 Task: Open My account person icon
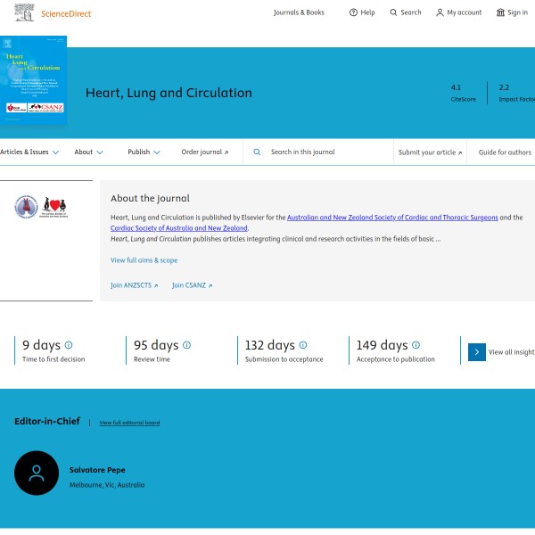pos(440,12)
